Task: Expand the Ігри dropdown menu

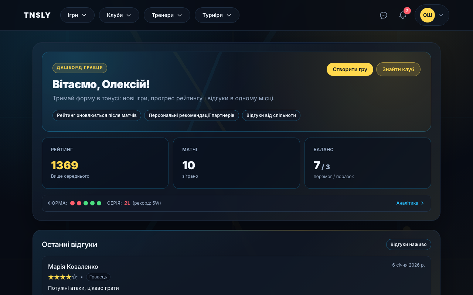Action: point(77,15)
